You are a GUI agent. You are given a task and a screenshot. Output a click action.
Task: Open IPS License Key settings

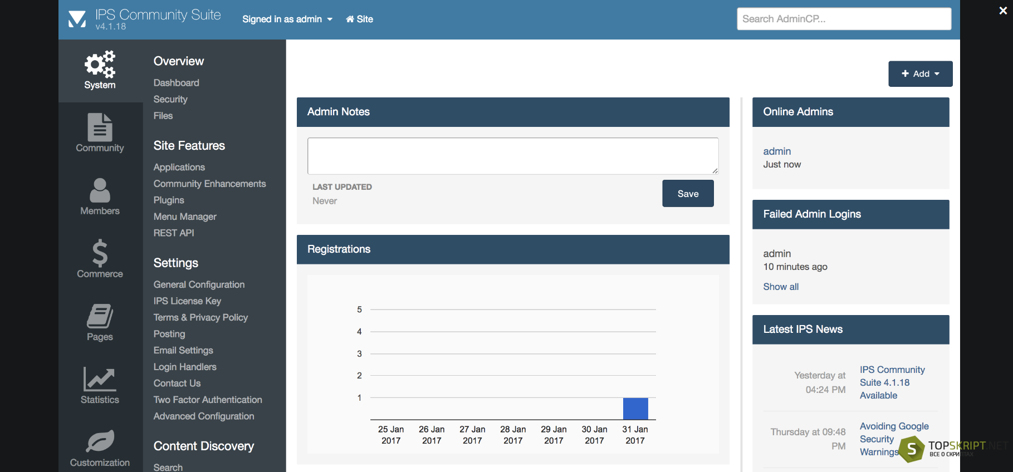187,301
